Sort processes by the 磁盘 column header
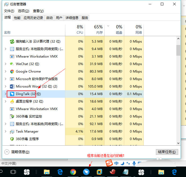 (x=114, y=30)
